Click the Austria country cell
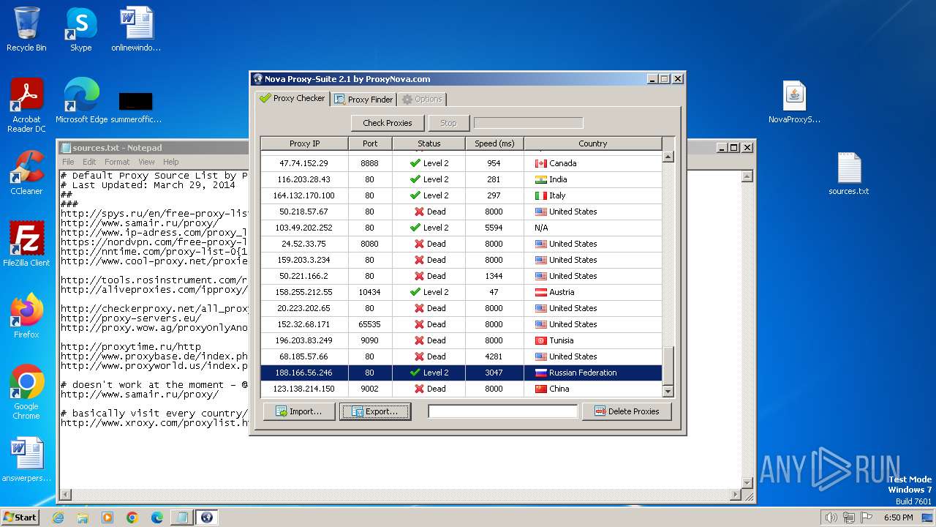 coord(593,292)
